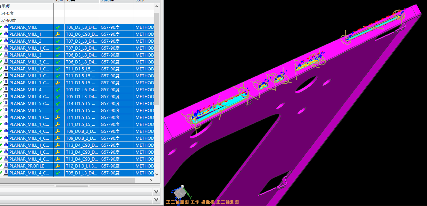
Task: Click the T01_D2_L6_D4 tool cell
Action: 82,90
